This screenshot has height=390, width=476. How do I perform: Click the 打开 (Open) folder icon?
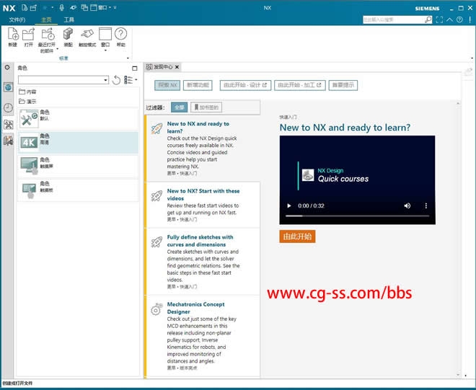click(29, 34)
